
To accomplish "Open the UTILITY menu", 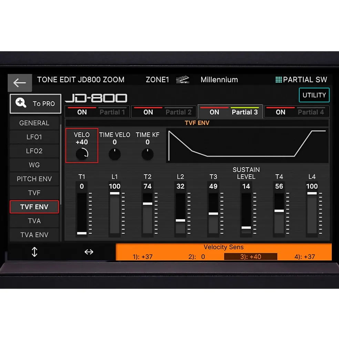I will tap(314, 95).
